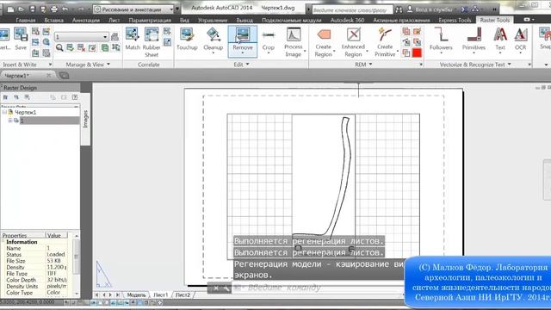Switch to the Лист2 layout tab
Screen dimensions: 551x310
(183, 294)
